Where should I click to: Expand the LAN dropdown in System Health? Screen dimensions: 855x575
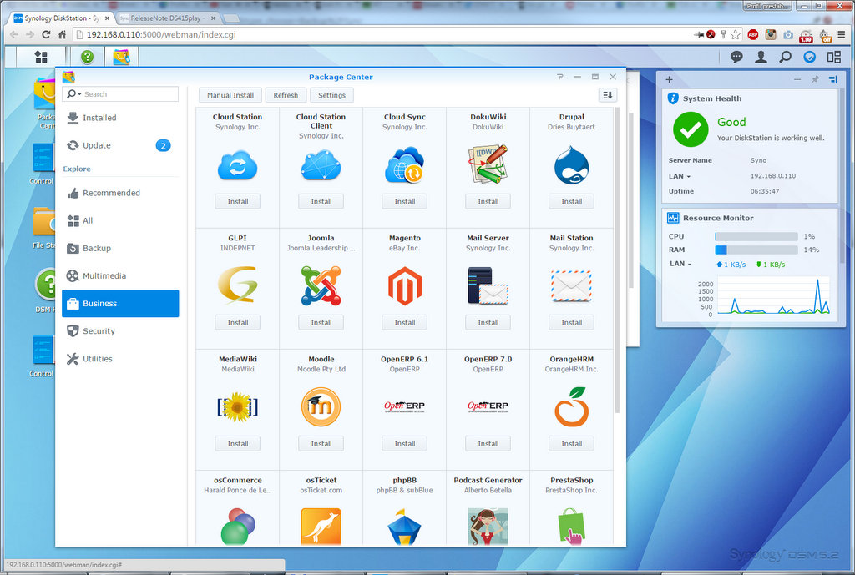tap(689, 177)
